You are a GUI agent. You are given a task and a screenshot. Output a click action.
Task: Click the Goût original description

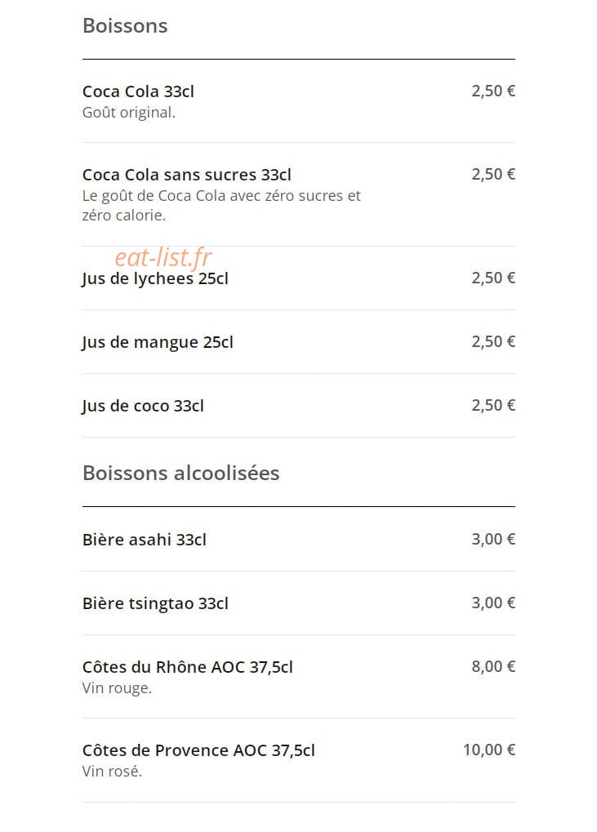[129, 113]
